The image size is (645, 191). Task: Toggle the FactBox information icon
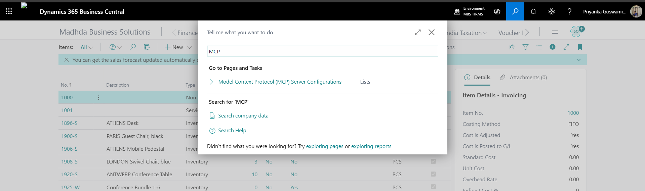point(553,47)
